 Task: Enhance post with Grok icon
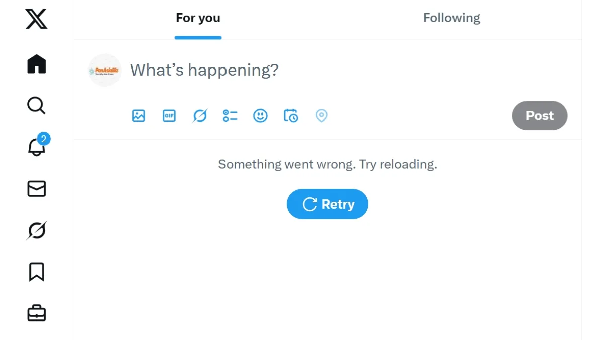tap(200, 116)
